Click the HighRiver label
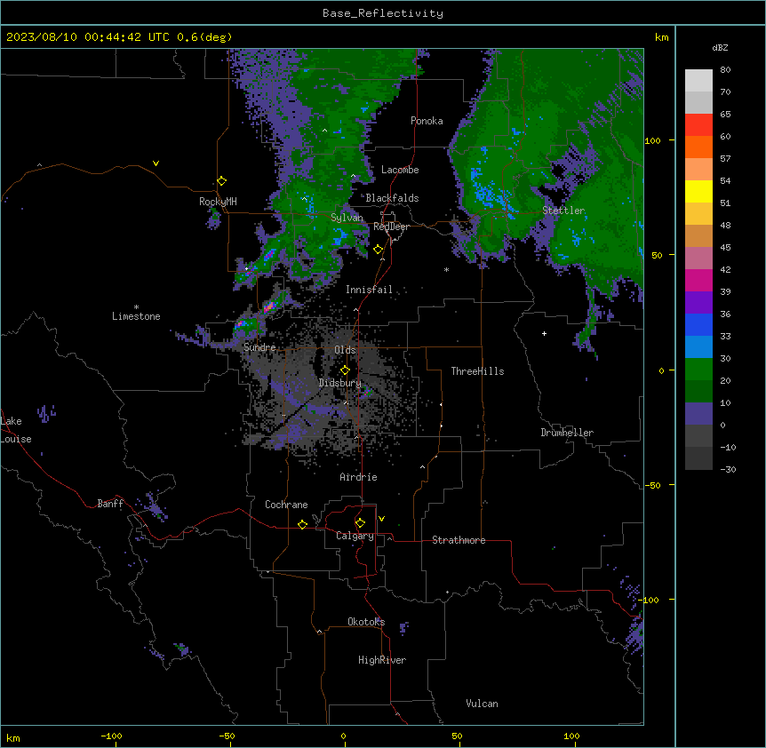The height and width of the screenshot is (748, 766). (382, 660)
